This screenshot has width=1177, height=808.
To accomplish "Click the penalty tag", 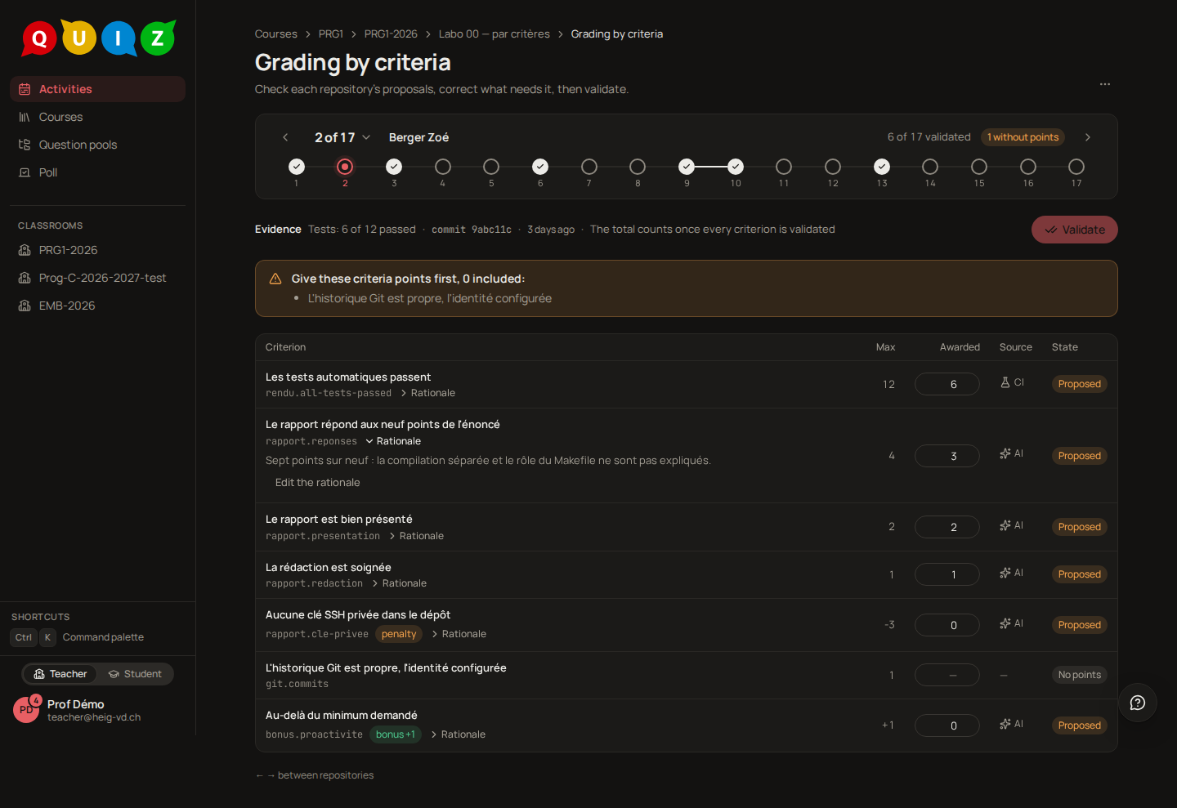I will 399,634.
